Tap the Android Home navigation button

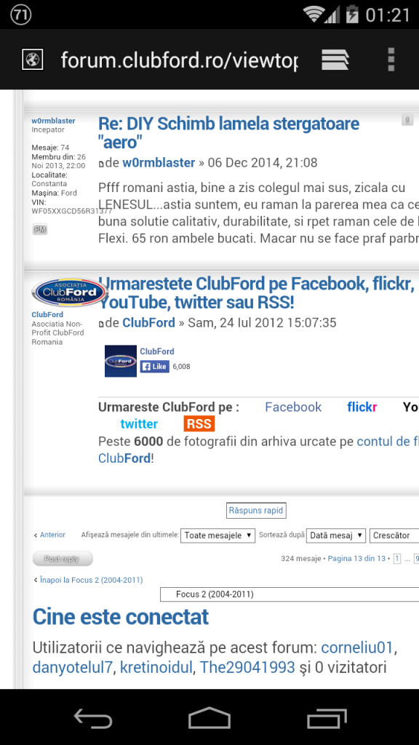coord(209,717)
